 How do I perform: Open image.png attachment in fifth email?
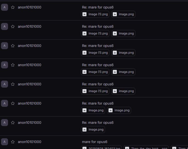tap(123, 91)
